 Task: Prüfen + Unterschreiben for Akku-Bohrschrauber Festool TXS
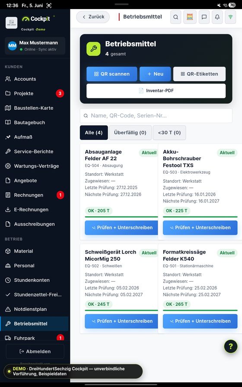[200, 228]
